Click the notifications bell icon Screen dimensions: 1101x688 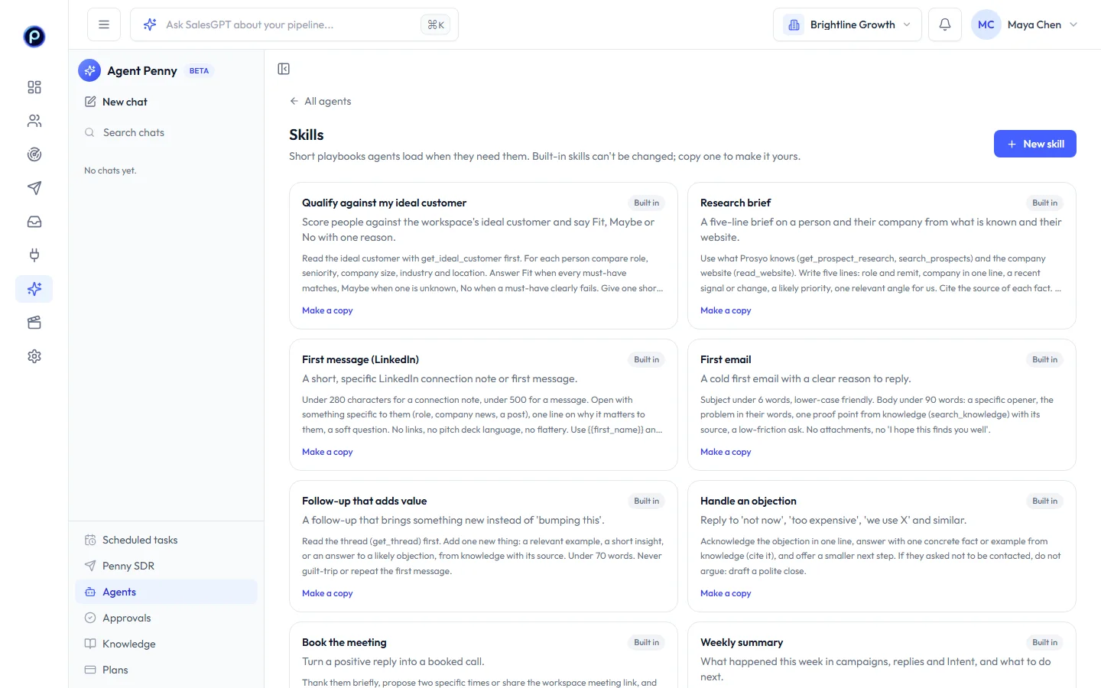click(945, 24)
